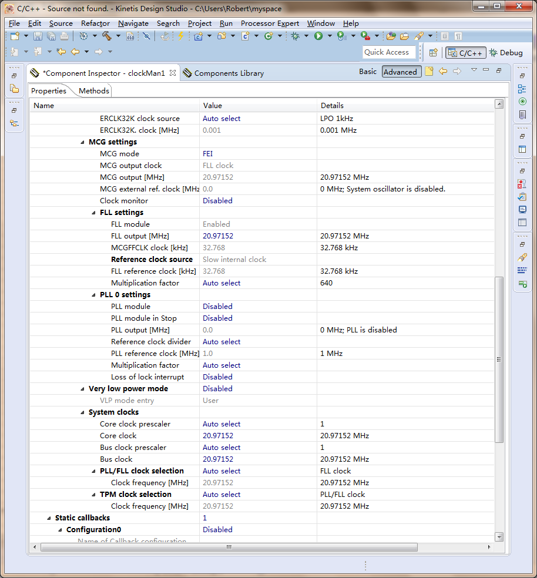Screen dimensions: 537x578
Task: Click the ERCLK32K clock source Auto select value
Action: 221,118
